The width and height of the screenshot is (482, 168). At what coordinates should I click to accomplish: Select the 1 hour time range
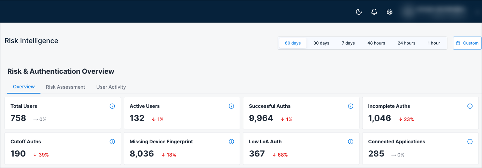(434, 43)
